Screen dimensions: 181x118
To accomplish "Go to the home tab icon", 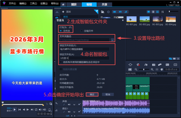I will (63, 5).
